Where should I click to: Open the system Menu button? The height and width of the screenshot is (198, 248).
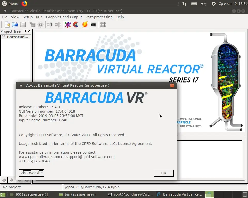[10, 3]
